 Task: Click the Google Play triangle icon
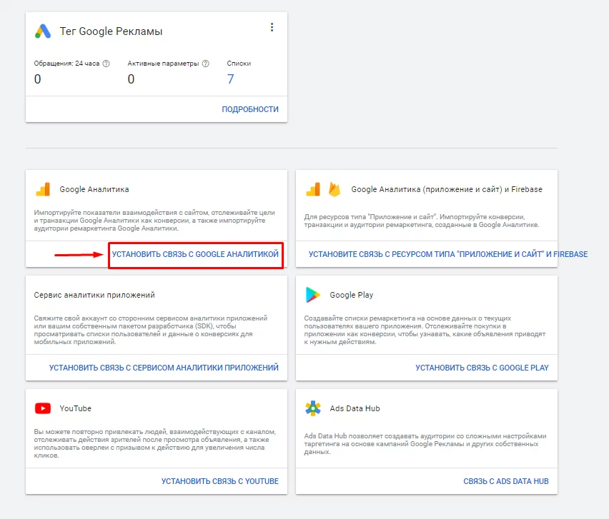click(312, 295)
